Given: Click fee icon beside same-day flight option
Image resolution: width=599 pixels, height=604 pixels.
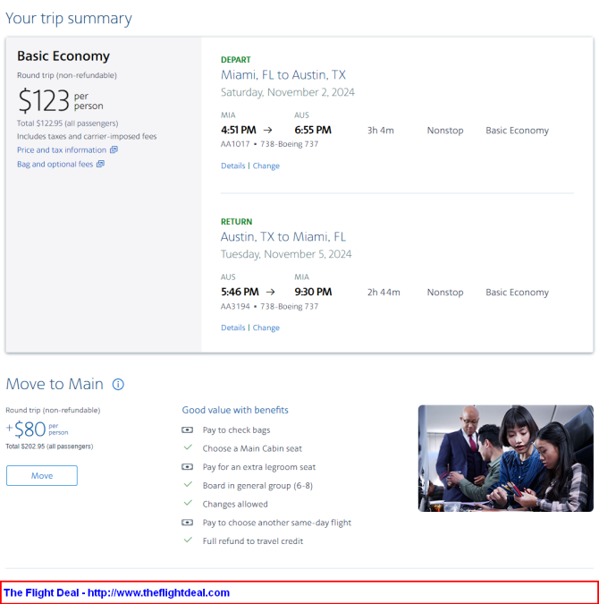Looking at the screenshot, I should click(x=188, y=522).
